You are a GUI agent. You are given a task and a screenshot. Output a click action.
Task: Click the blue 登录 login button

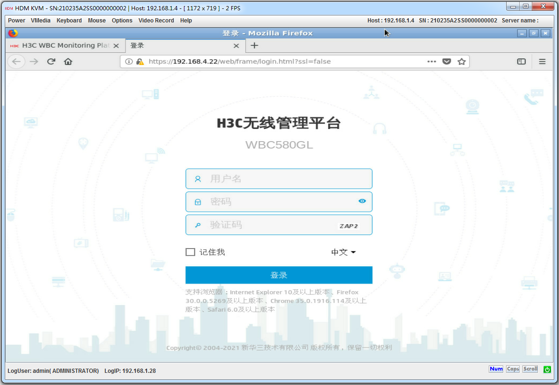[279, 275]
